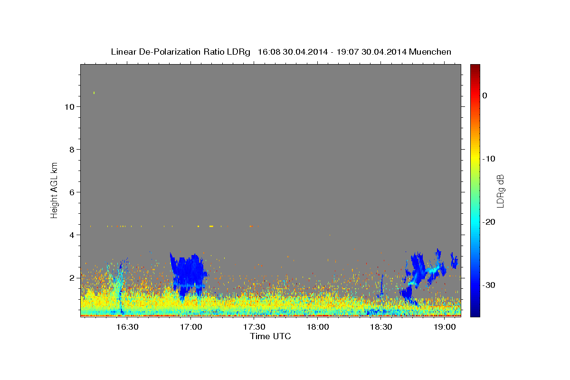Image resolution: width=570 pixels, height=380 pixels.
Task: Click the height tick label 2
Action: click(x=71, y=278)
